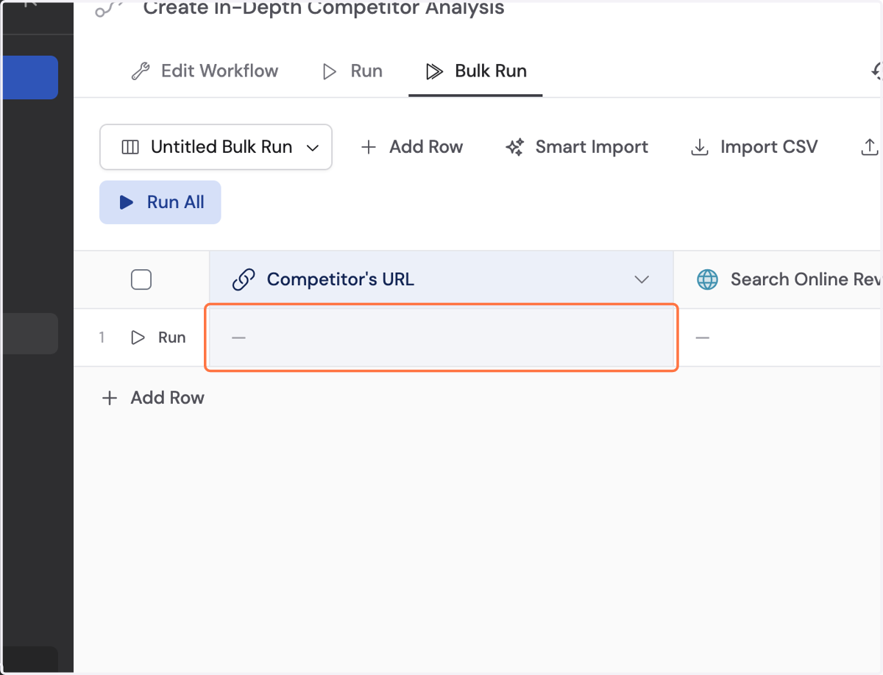Open the Run tab
The image size is (883, 675).
352,71
